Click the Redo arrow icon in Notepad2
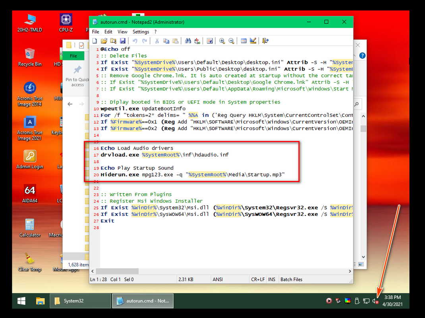The height and width of the screenshot is (318, 425). [145, 41]
